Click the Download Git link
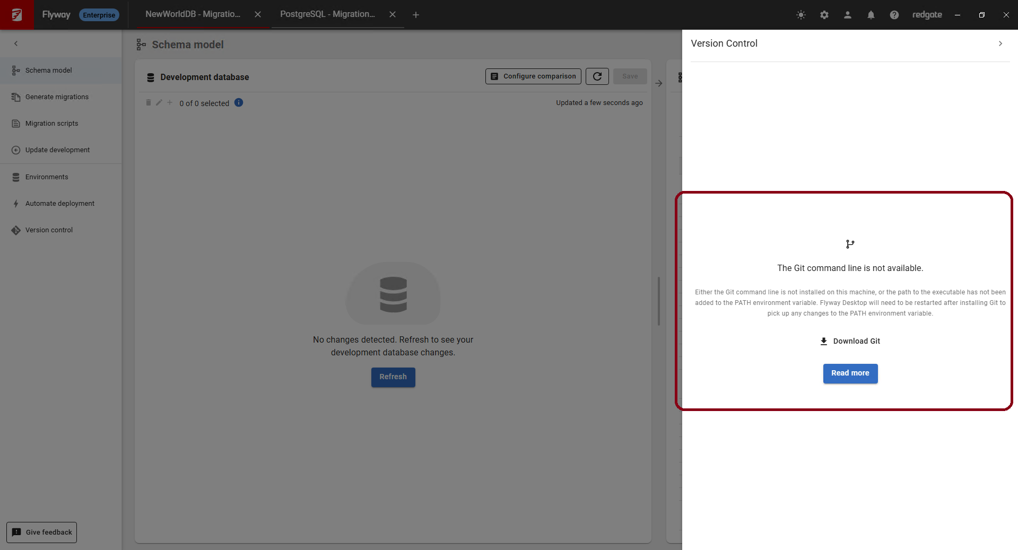1018x550 pixels. 850,341
